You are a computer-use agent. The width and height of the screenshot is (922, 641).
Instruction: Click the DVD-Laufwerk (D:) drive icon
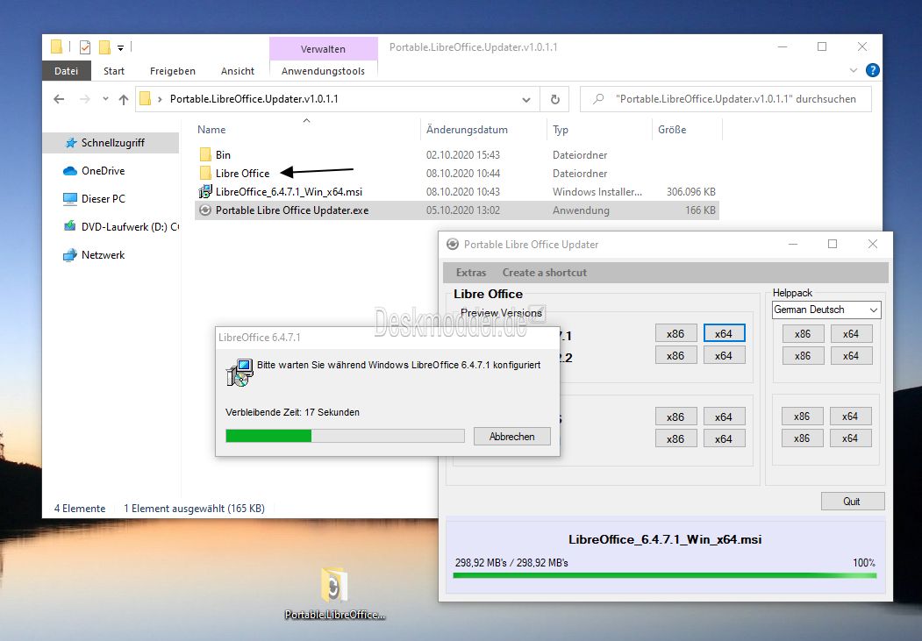pos(70,227)
